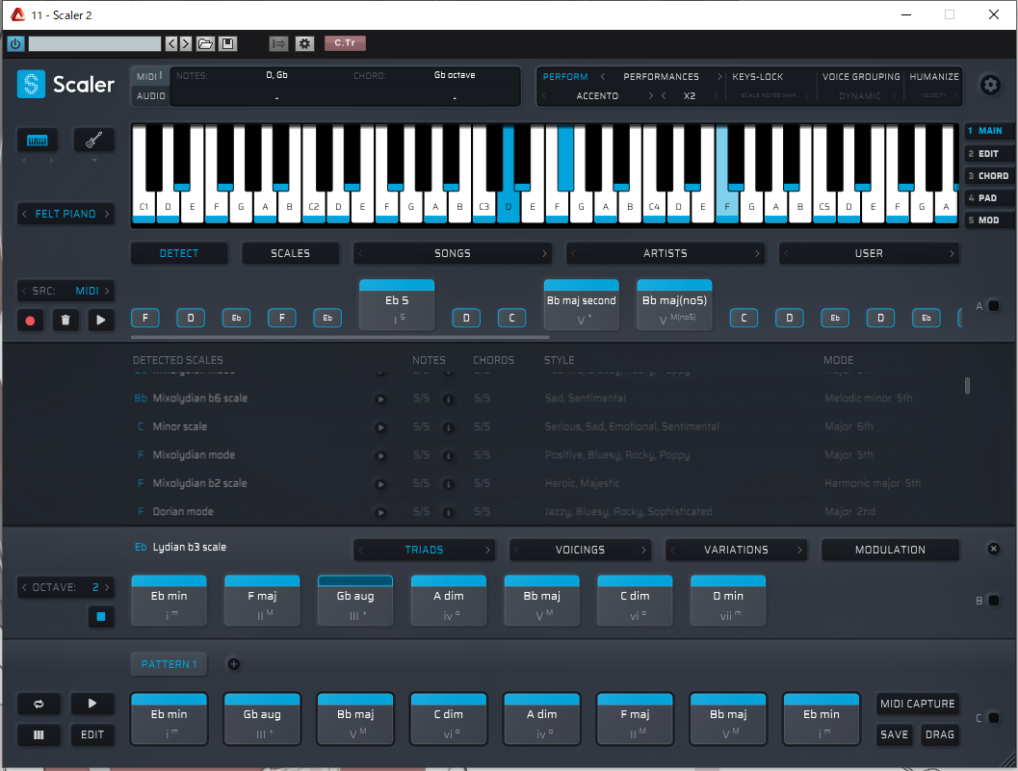Preview the F Mixolydian mode
Screen dimensions: 1018x771
pos(381,456)
